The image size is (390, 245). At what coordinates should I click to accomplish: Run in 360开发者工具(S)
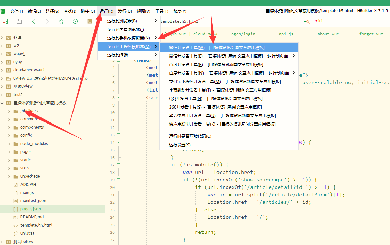[x=229, y=107]
